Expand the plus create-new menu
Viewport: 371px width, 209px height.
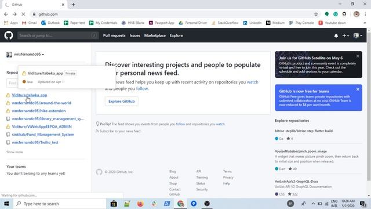click(x=345, y=35)
